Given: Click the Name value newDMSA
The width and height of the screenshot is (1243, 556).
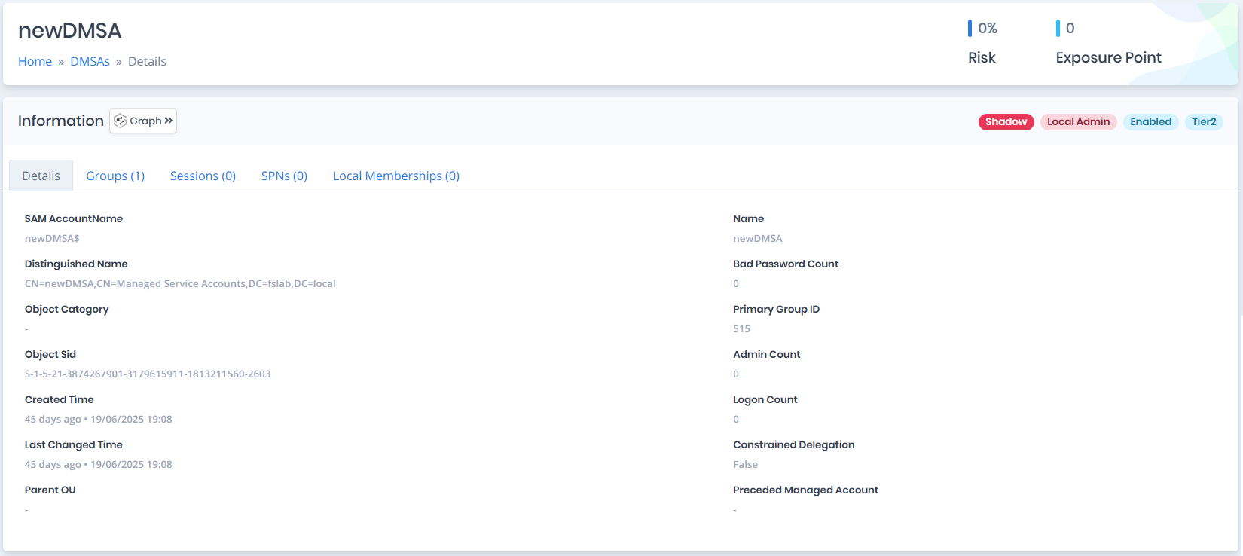Looking at the screenshot, I should click(x=758, y=238).
